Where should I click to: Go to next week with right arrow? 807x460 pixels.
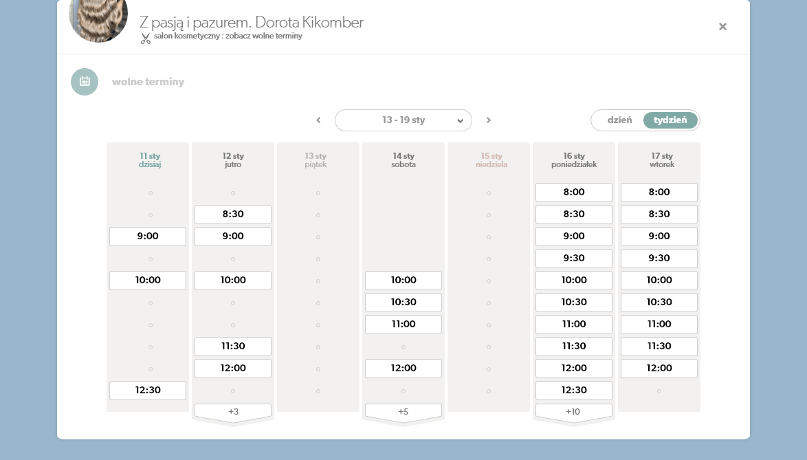coord(489,120)
